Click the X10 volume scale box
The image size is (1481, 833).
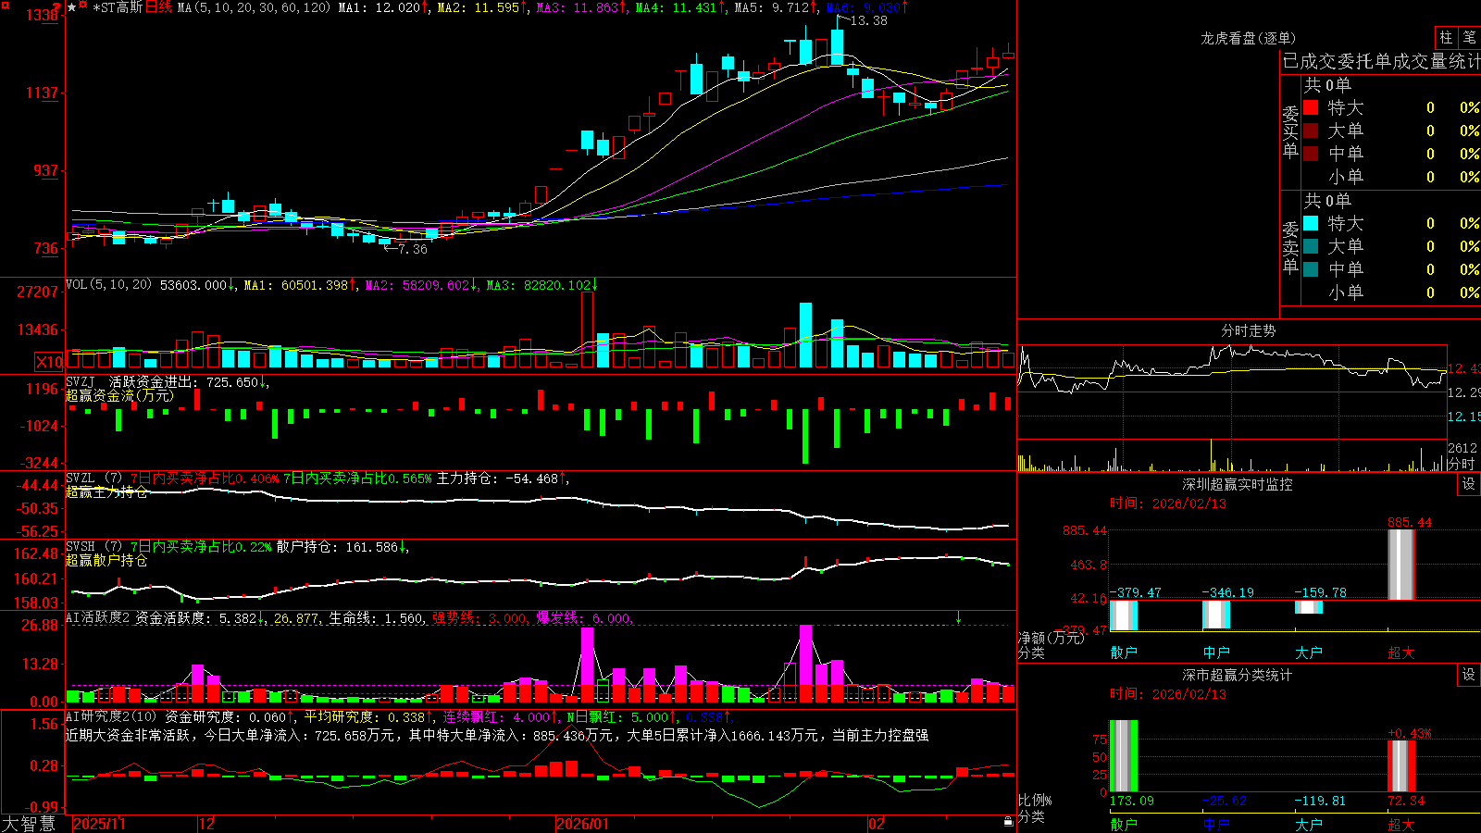(x=49, y=362)
